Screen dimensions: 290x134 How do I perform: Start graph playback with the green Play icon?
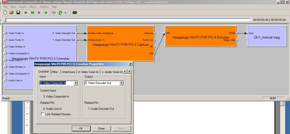click(x=26, y=13)
